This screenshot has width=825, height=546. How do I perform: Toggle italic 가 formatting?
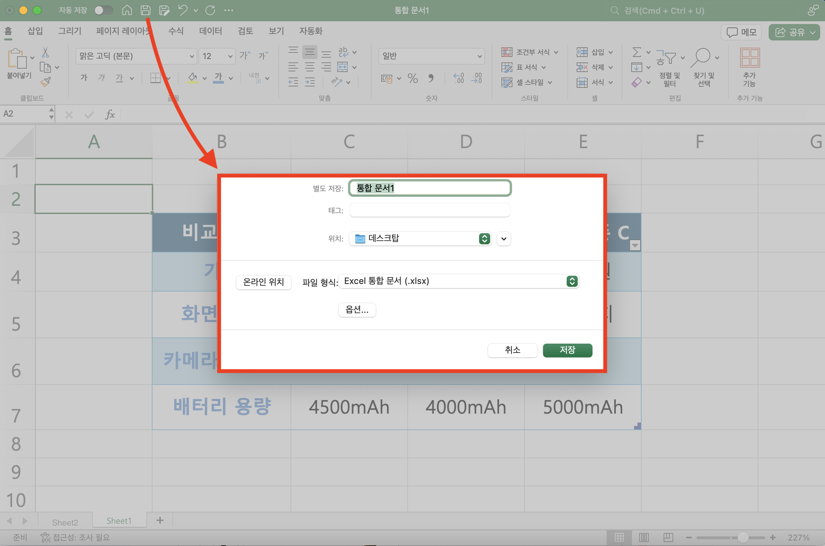tap(101, 78)
